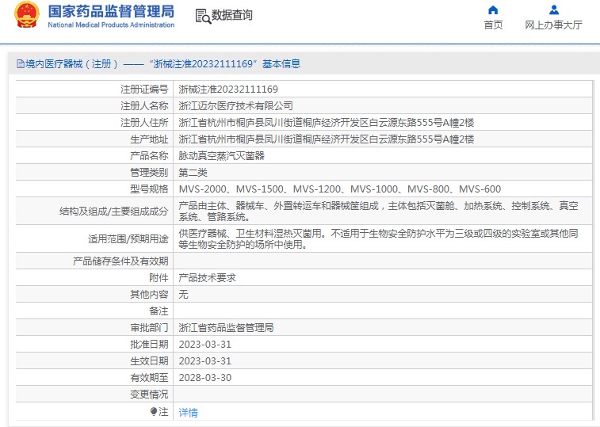The height and width of the screenshot is (427, 600).
Task: Click expiry date 2028-03-30
Action: 205,378
